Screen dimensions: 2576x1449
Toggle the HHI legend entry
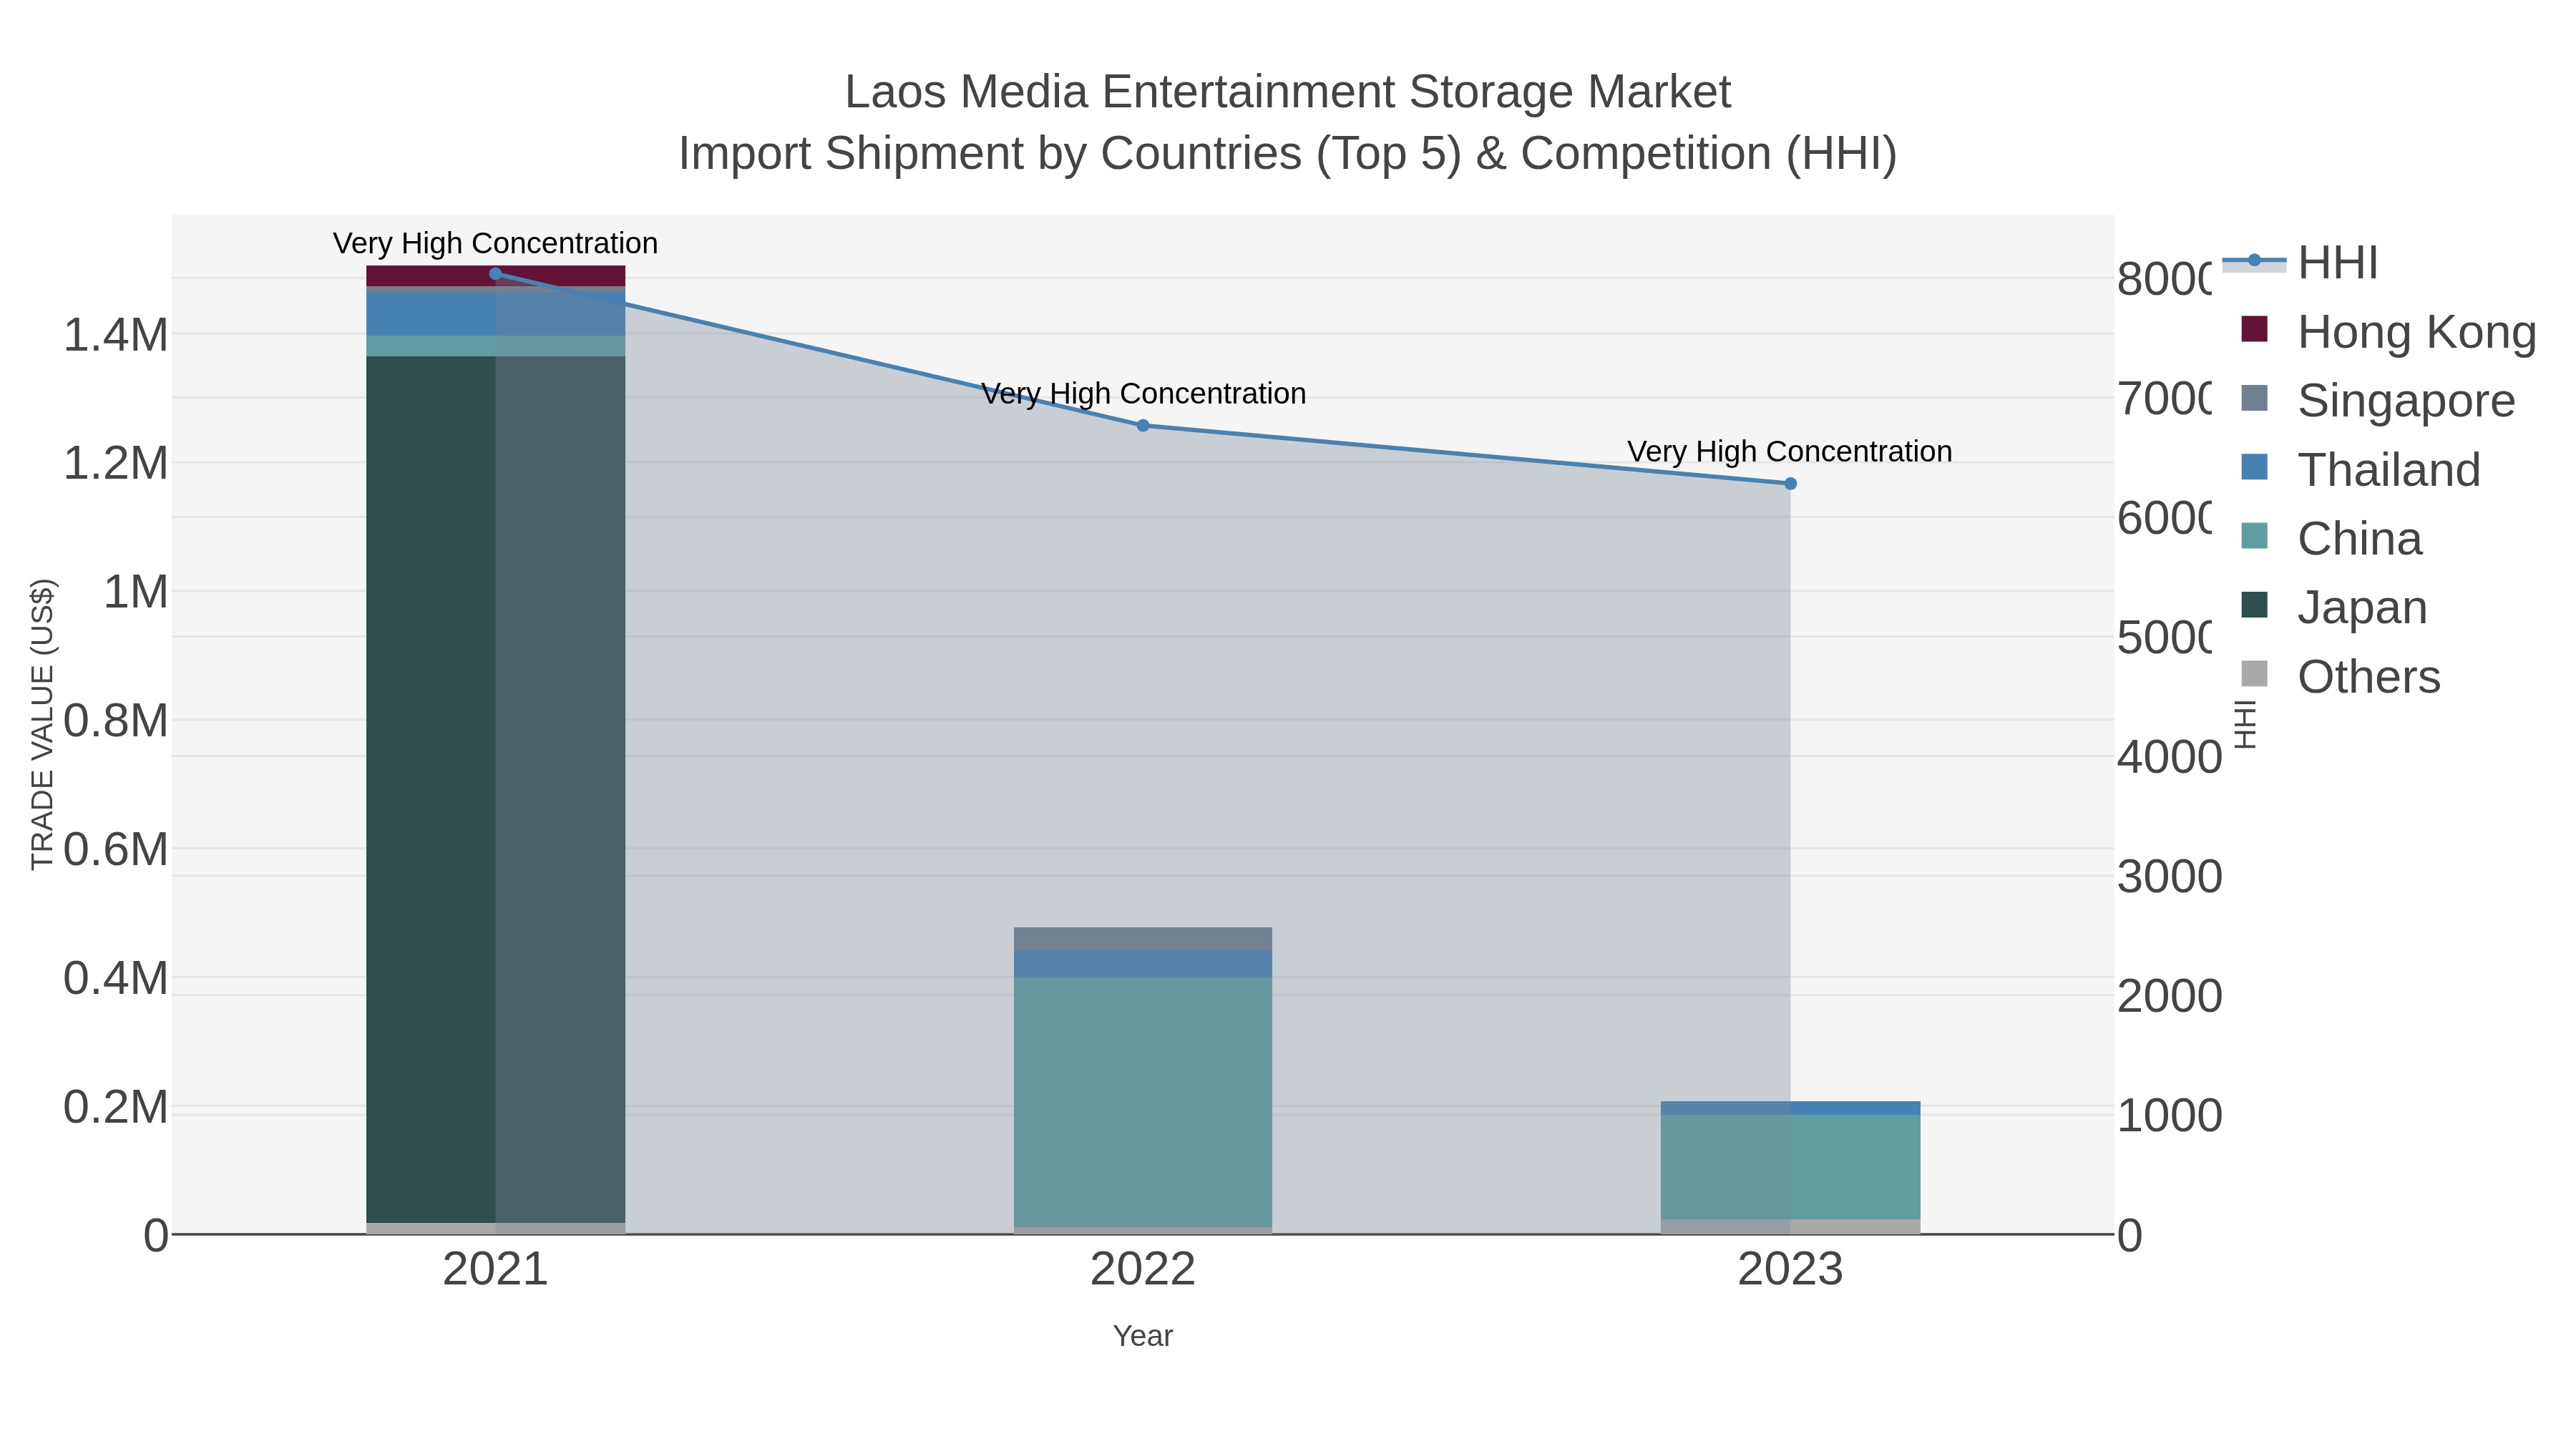[x=2300, y=263]
